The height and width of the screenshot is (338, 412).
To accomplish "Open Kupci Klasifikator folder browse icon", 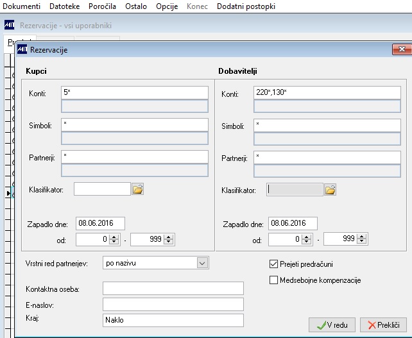I will pos(138,189).
